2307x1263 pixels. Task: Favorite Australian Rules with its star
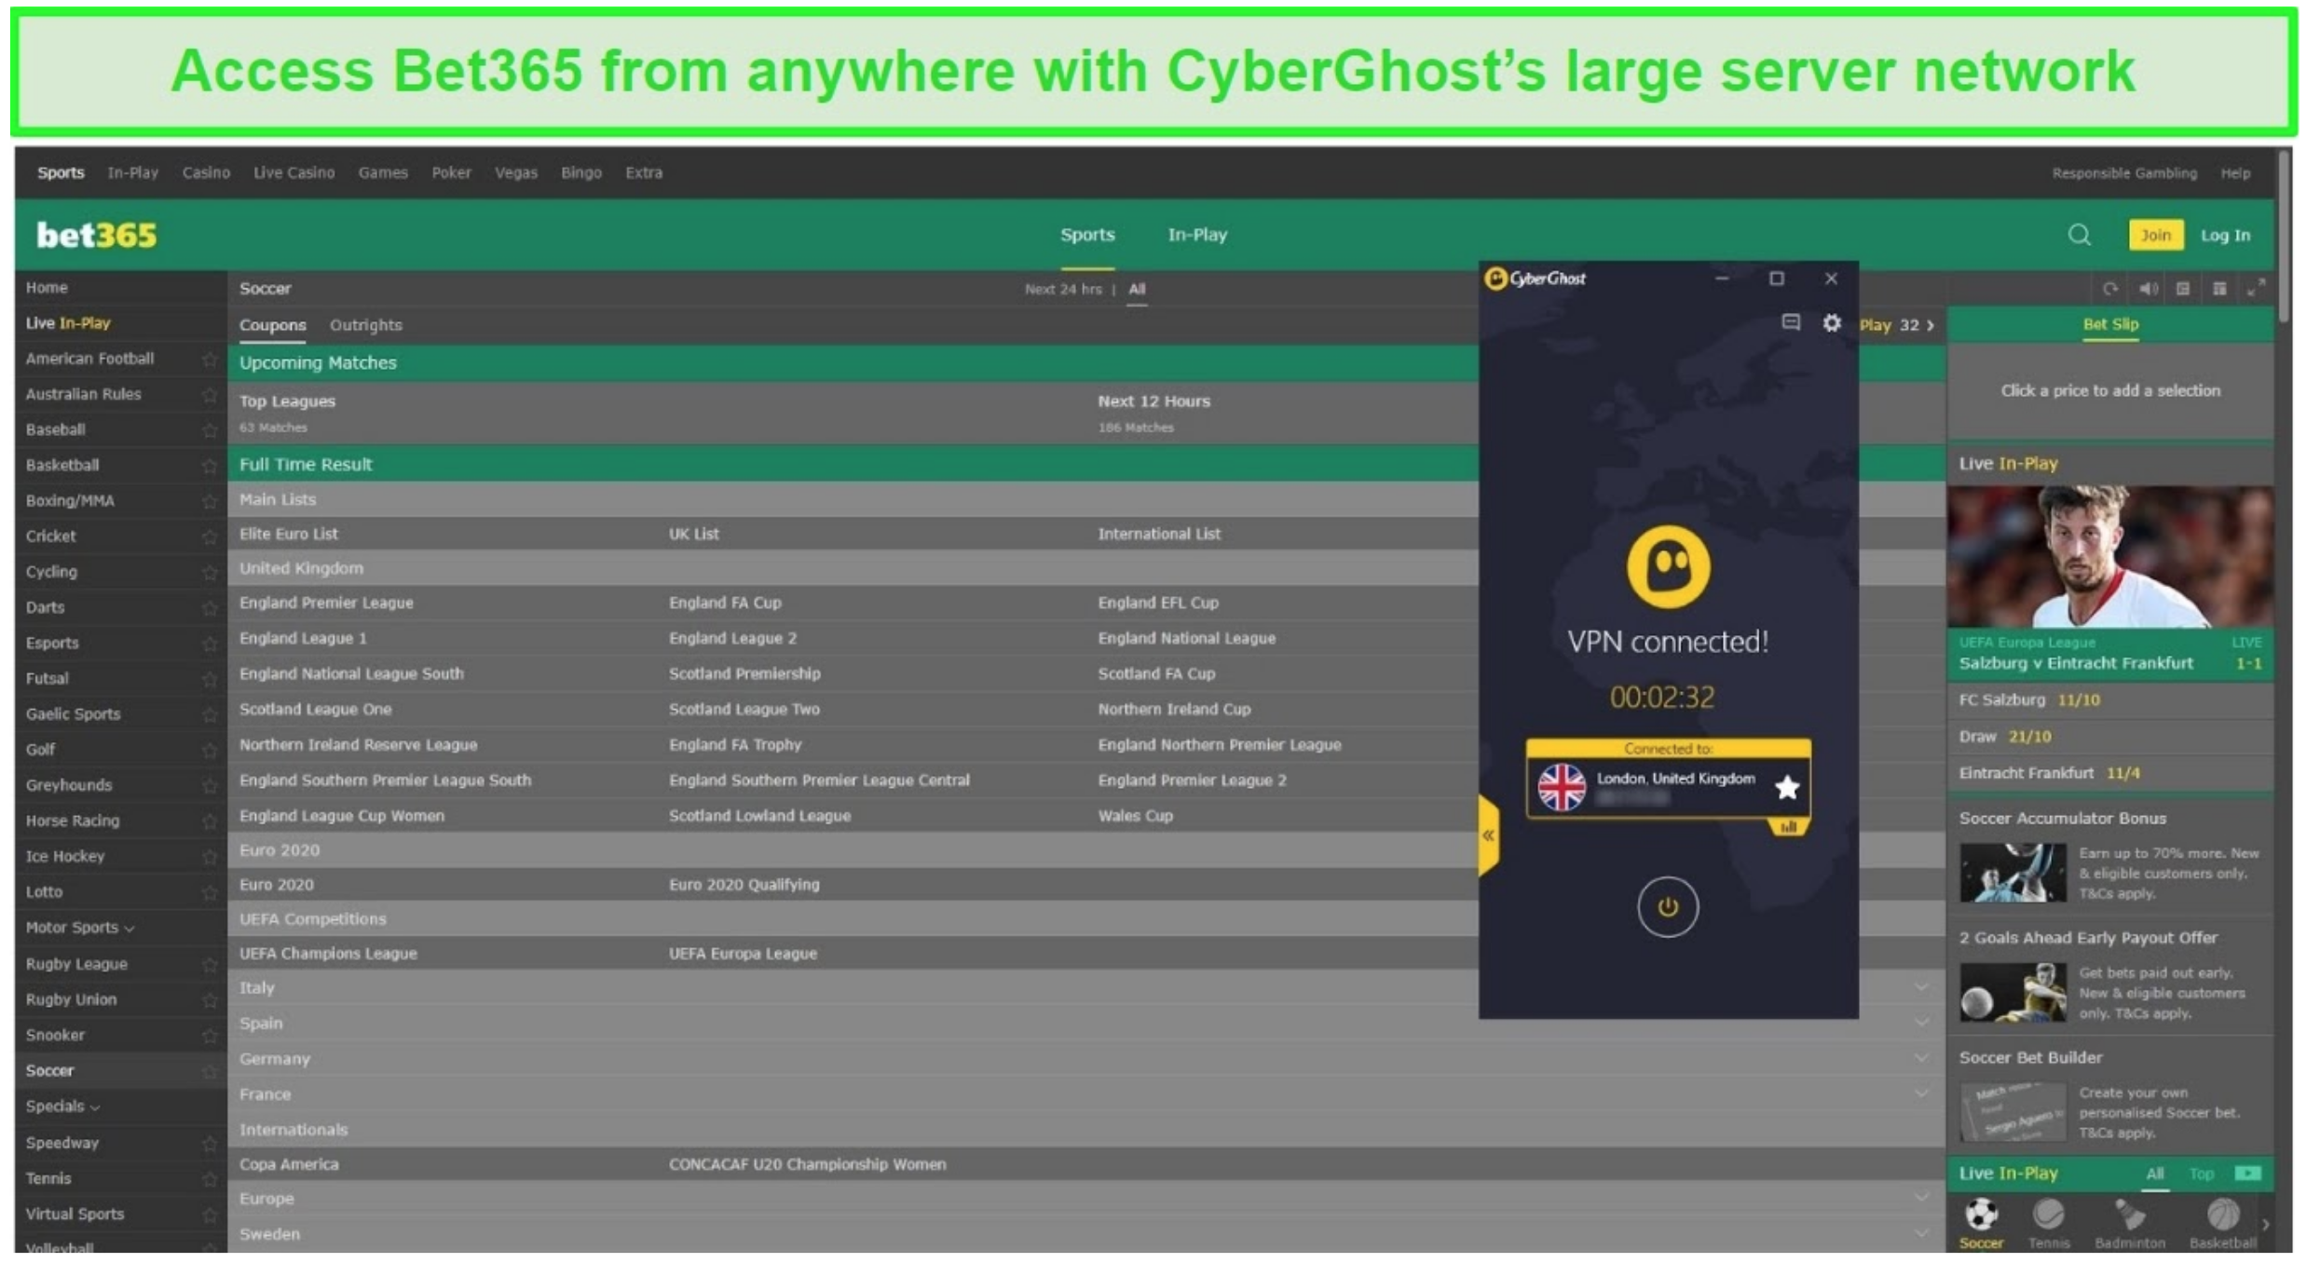(210, 395)
